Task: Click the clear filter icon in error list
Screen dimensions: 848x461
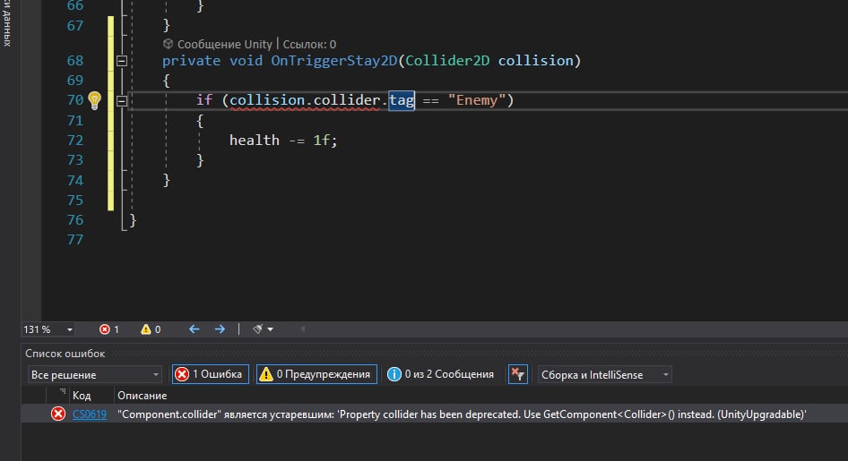Action: pos(517,374)
